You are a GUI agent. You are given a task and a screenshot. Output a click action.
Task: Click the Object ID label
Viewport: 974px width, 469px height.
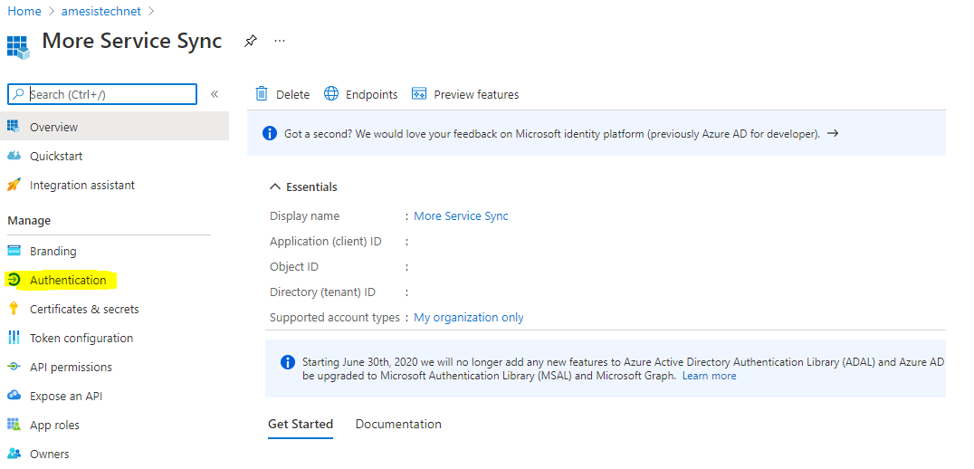pos(294,266)
